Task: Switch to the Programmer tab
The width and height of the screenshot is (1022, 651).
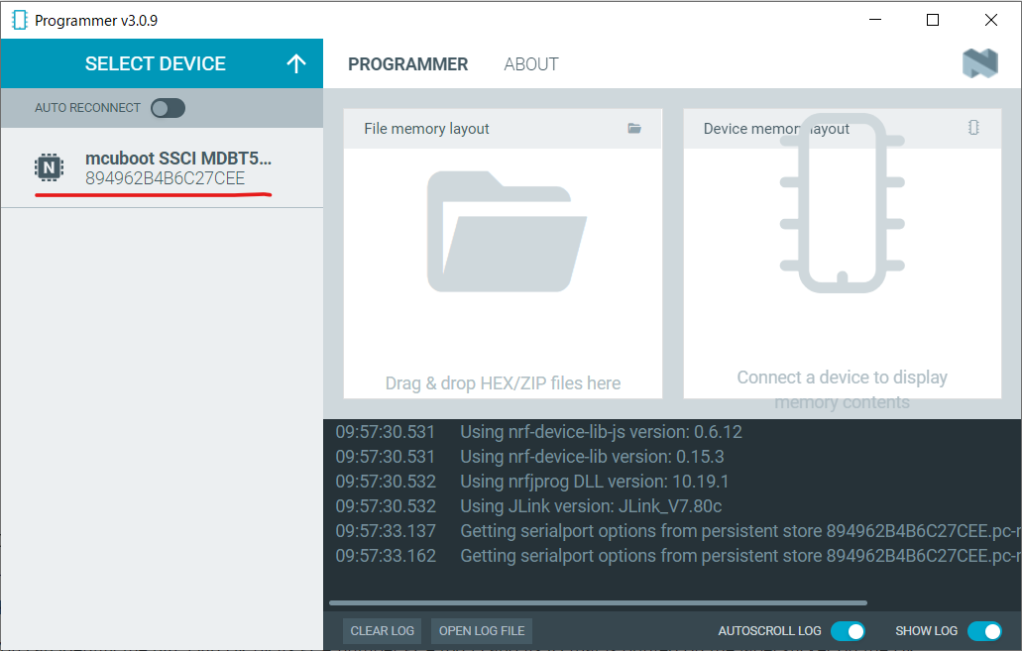Action: click(407, 64)
